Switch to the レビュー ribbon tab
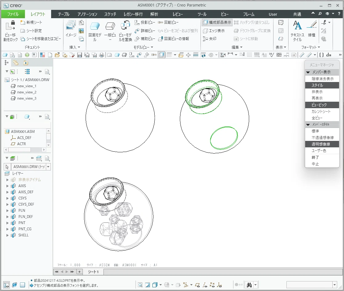The image size is (344, 291). pyautogui.click(x=178, y=14)
